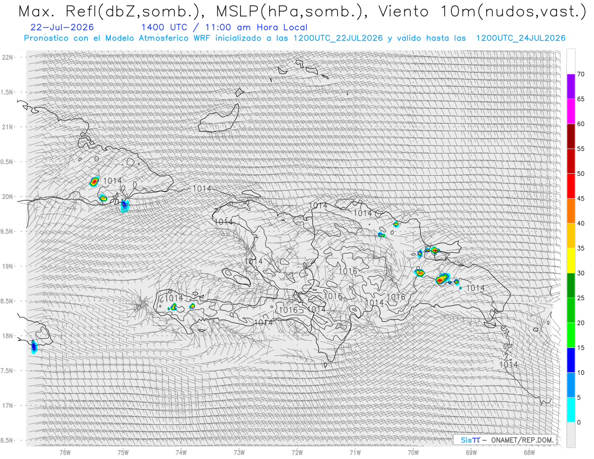Click the '73W' longitude label

tap(239, 452)
